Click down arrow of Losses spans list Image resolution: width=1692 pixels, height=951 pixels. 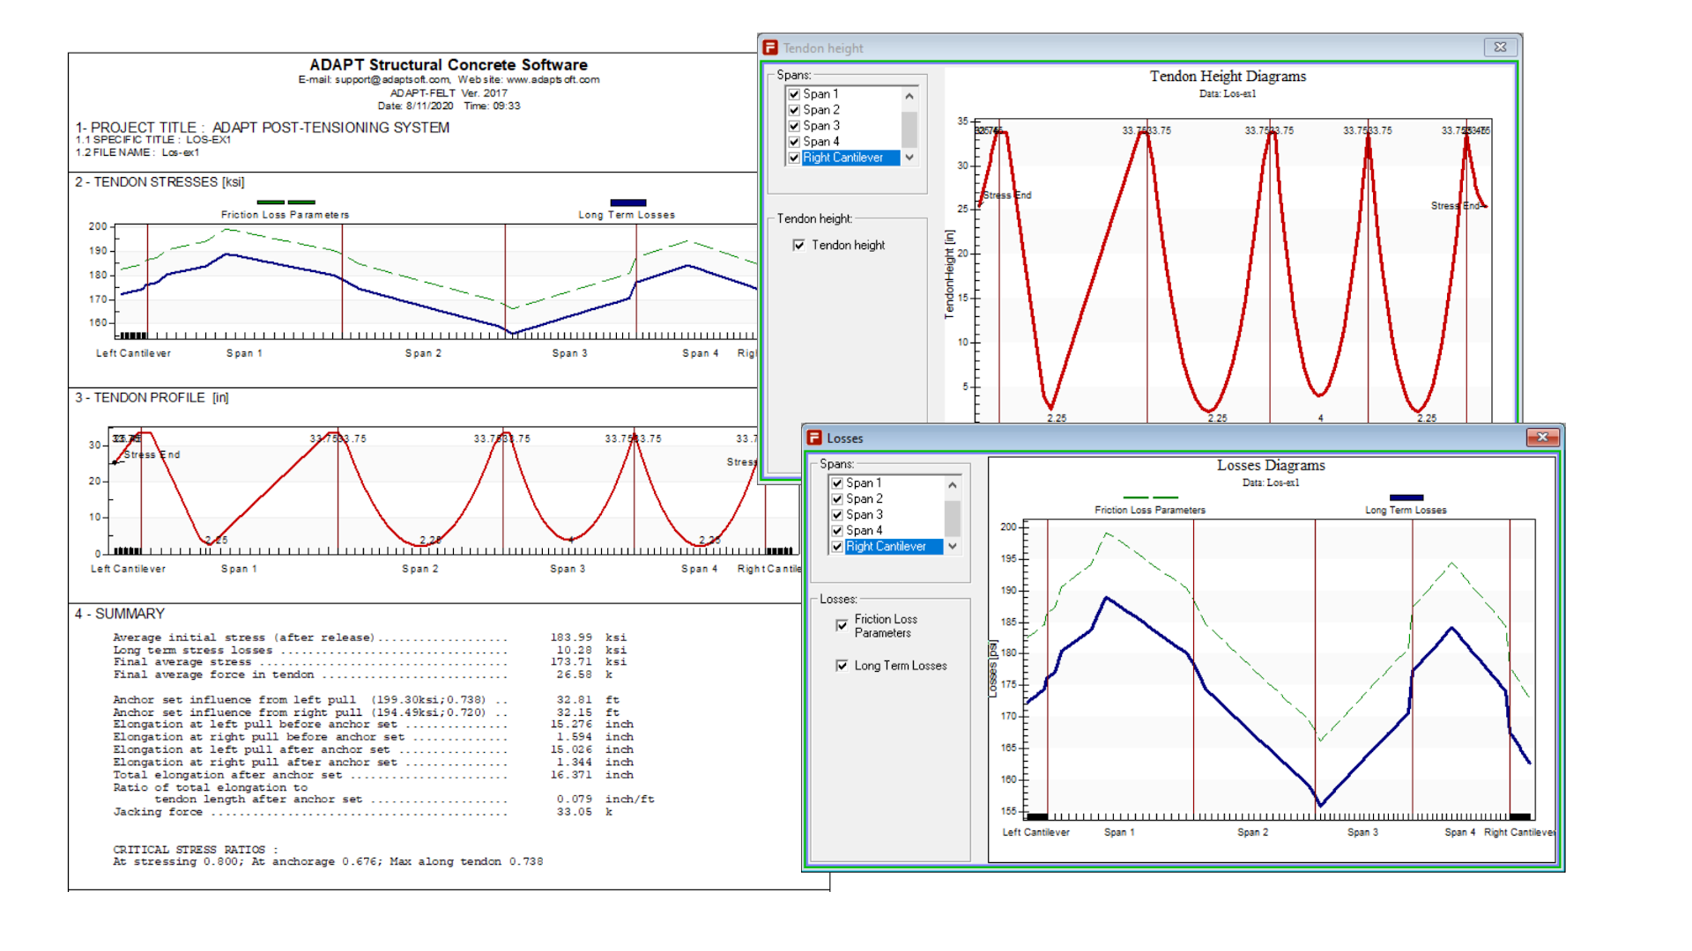[953, 547]
